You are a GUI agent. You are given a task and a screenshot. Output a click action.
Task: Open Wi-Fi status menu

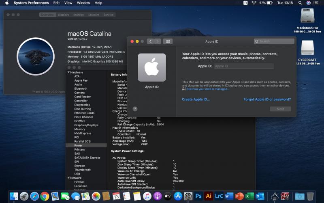[x=254, y=3]
